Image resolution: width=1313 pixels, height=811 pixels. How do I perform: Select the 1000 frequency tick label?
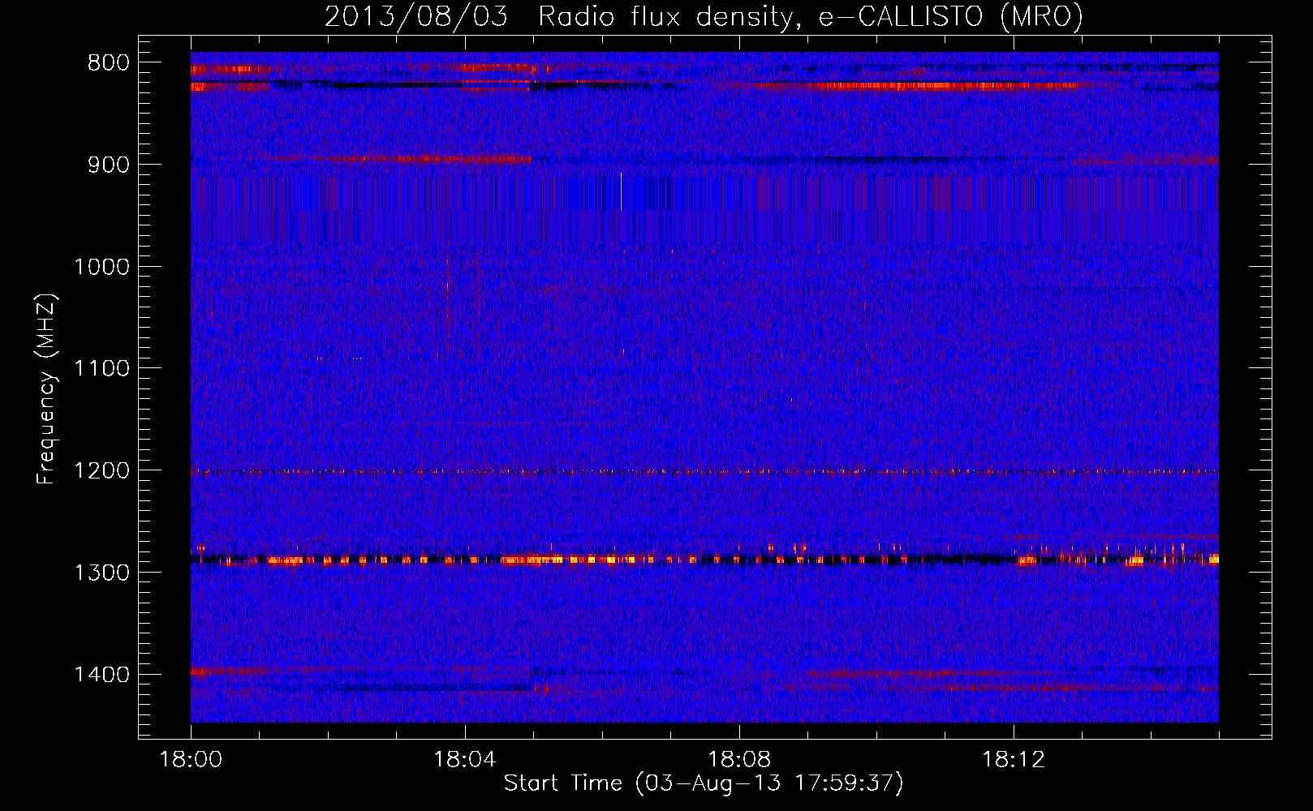[101, 267]
